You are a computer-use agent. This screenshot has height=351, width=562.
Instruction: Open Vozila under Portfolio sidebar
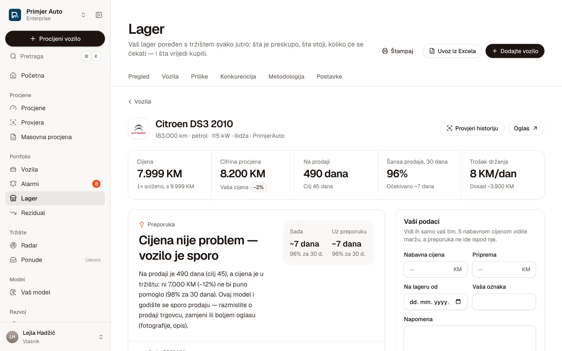click(x=55, y=170)
